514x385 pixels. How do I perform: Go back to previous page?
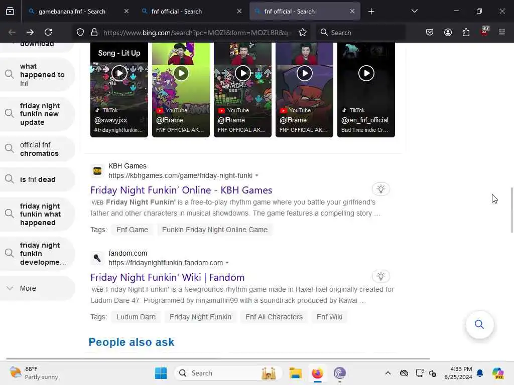tap(12, 32)
